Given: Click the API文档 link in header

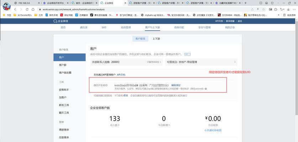Looking at the screenshot, I should 219,21.
